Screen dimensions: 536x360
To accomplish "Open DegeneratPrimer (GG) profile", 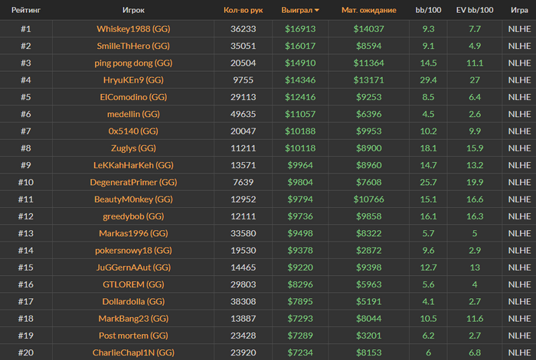I will click(x=133, y=183).
